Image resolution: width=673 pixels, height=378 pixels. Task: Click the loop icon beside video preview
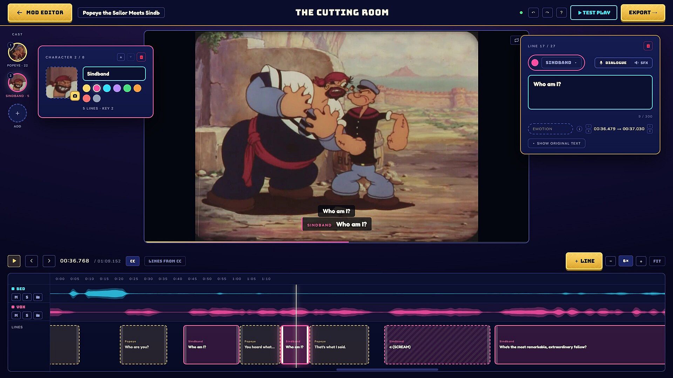(x=516, y=40)
